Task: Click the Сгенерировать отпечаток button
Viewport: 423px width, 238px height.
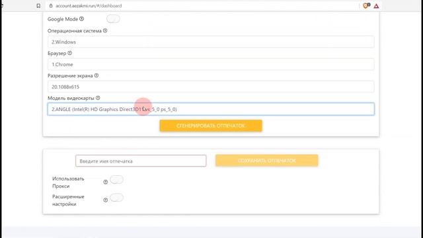Action: click(211, 126)
